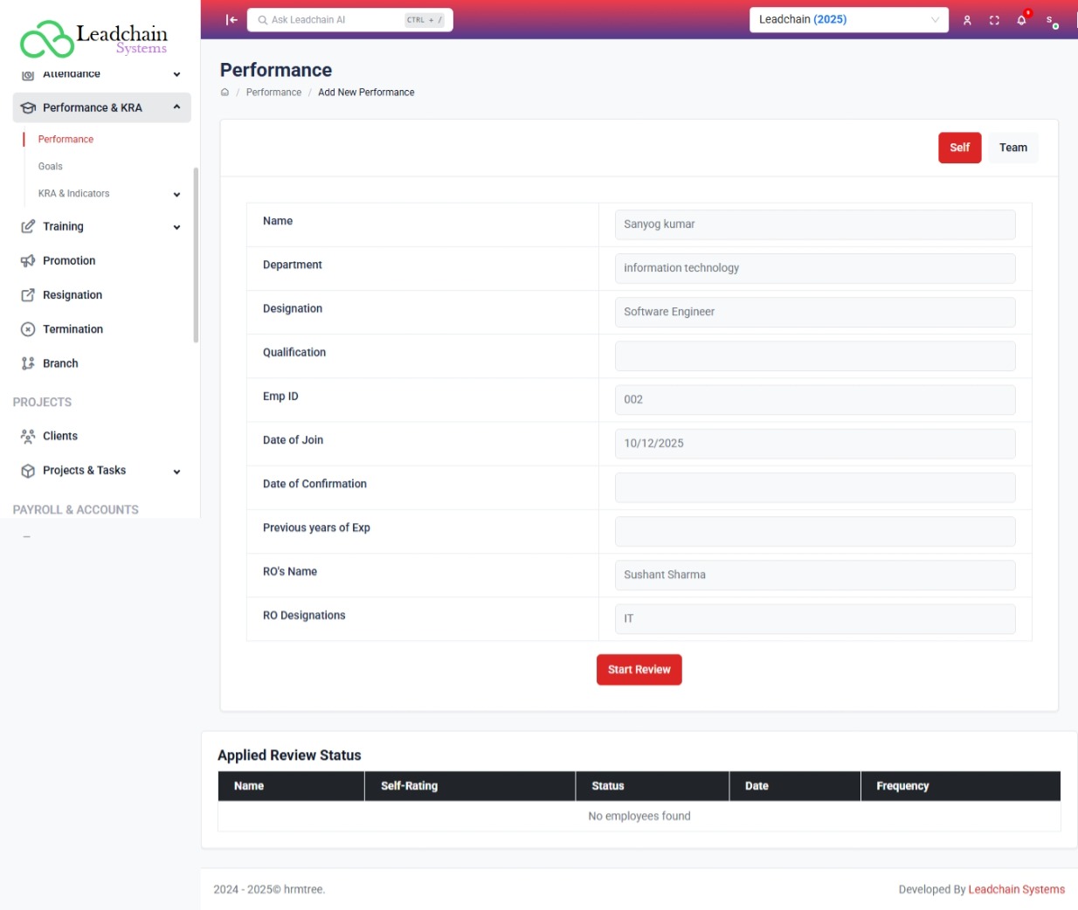
Task: Open the Promotion megaphone item
Action: pos(69,261)
